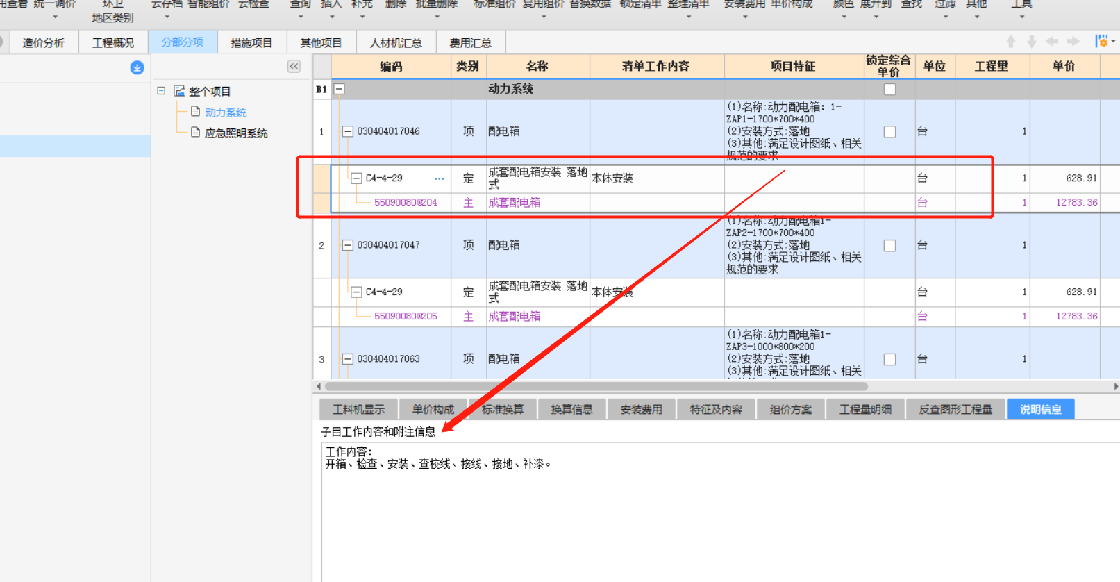
Task: Open dropdown arrow under 安装费用 in top toolbar
Action: tap(744, 17)
